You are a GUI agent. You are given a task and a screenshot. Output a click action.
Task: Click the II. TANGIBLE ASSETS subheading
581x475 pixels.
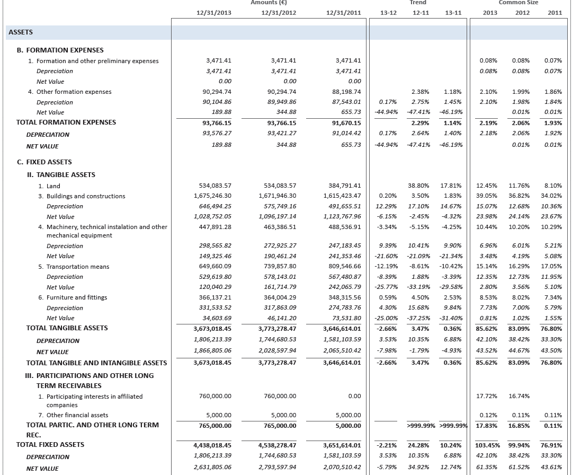point(61,175)
